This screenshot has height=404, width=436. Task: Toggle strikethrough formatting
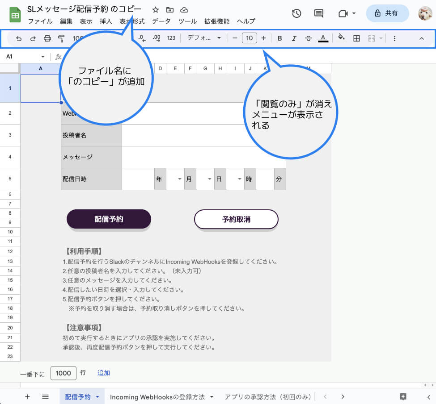309,38
